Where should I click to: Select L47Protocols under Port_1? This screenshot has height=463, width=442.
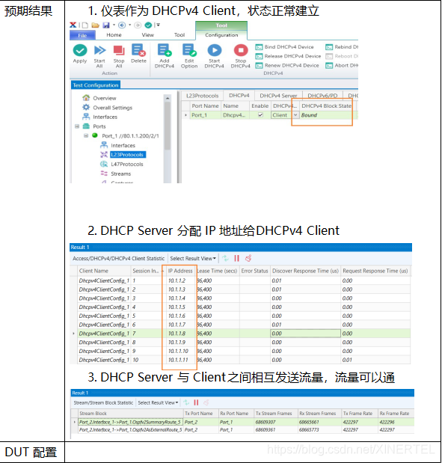point(127,164)
